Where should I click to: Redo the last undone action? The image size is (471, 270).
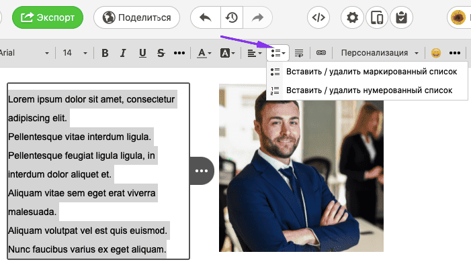coord(257,17)
